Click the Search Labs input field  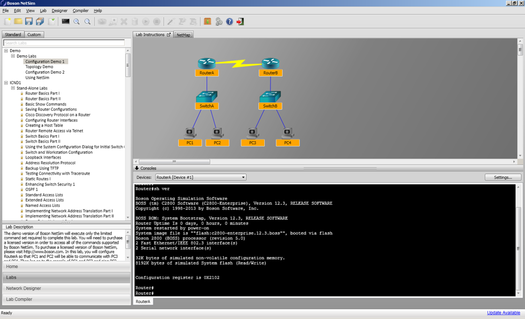tap(64, 43)
